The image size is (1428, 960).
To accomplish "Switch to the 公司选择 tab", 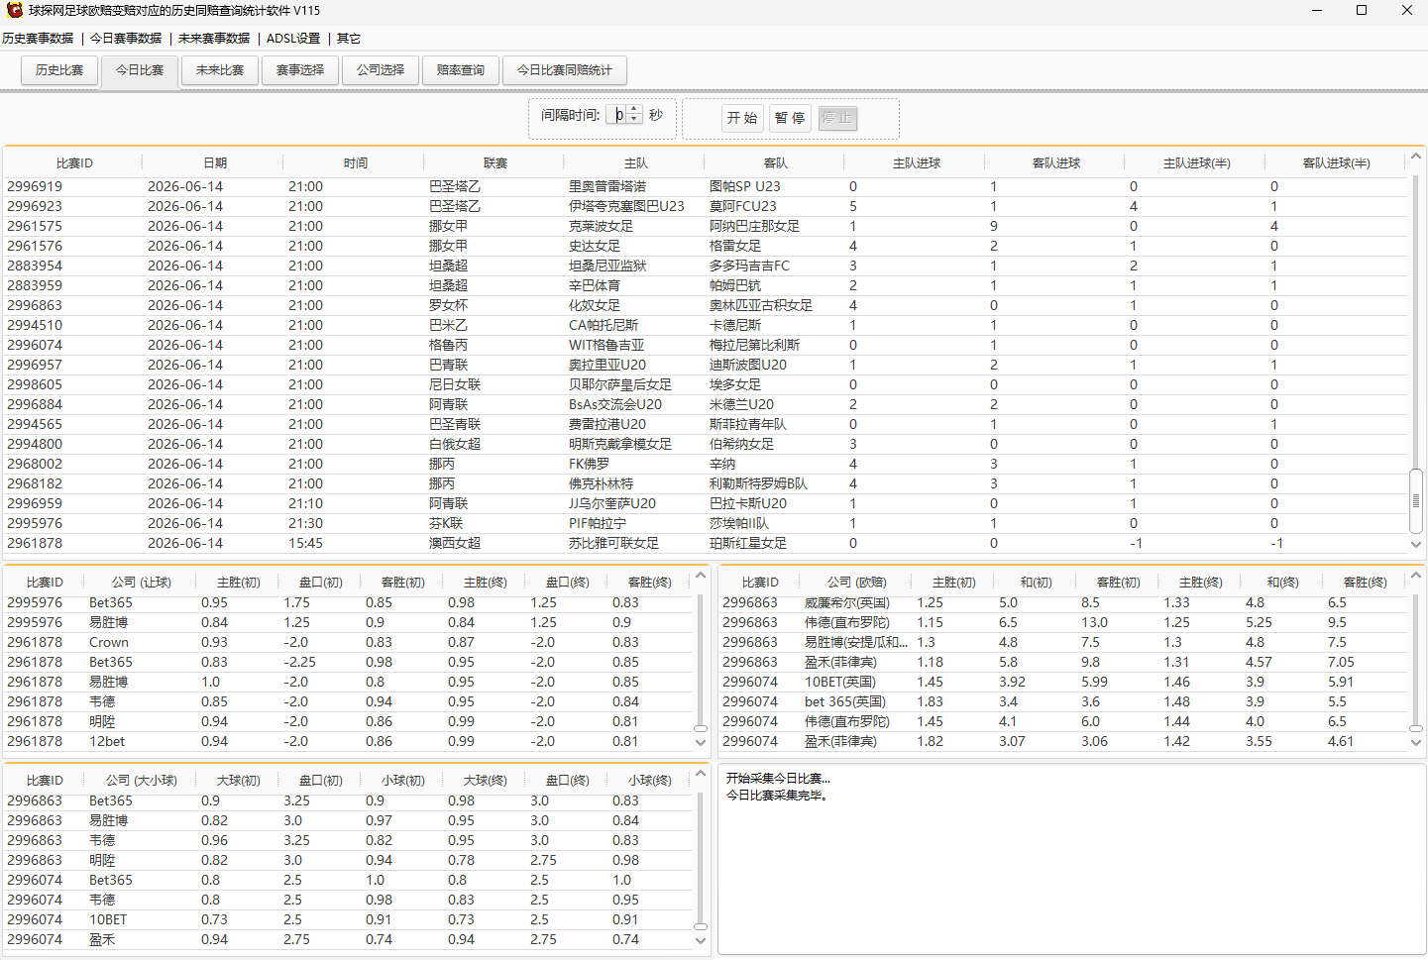I will point(381,70).
